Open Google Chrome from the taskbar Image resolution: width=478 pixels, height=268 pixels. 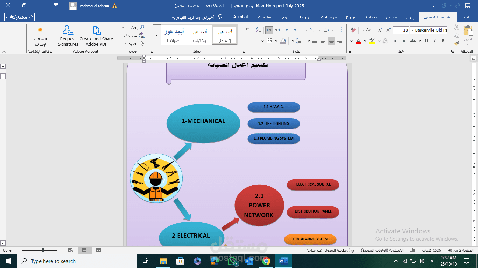(x=266, y=261)
